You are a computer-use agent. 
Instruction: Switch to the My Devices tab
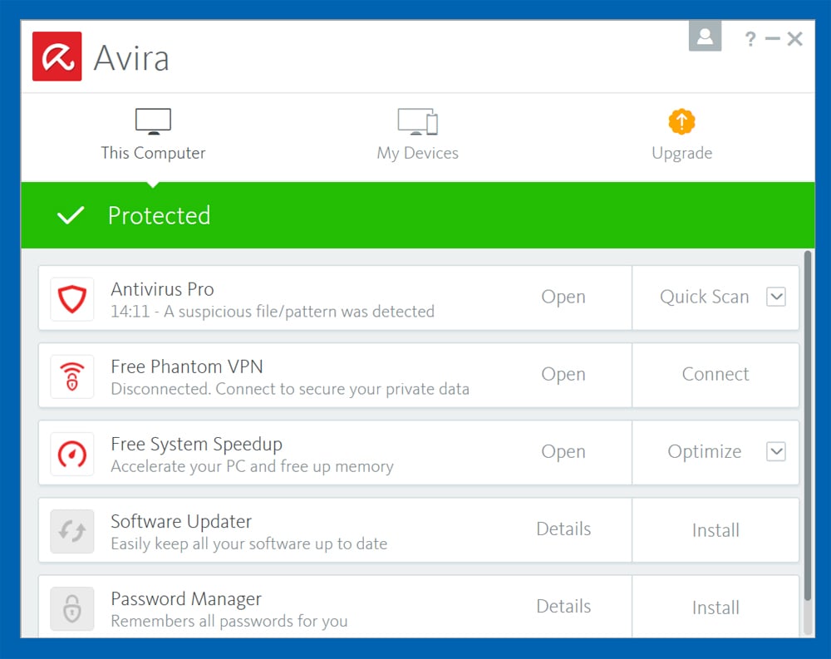(x=418, y=135)
